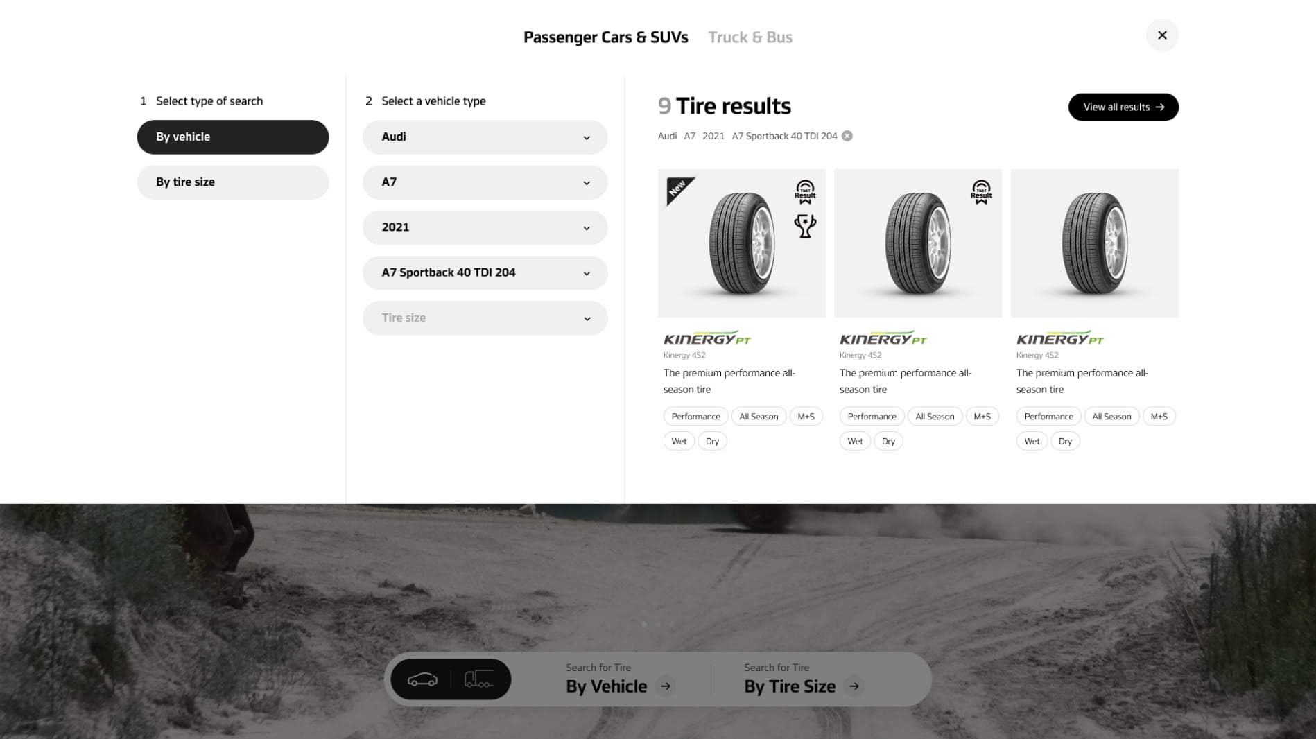1316x739 pixels.
Task: Choose the By tire size search type
Action: (x=233, y=182)
